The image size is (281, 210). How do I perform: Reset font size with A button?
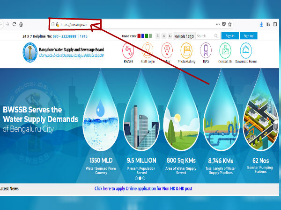point(164,36)
